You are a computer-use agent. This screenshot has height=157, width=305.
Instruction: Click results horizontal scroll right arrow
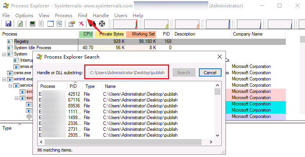point(211,142)
